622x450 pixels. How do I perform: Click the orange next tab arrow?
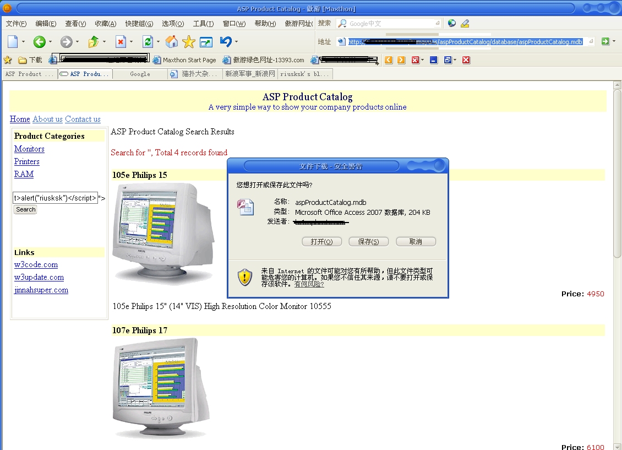tap(401, 60)
